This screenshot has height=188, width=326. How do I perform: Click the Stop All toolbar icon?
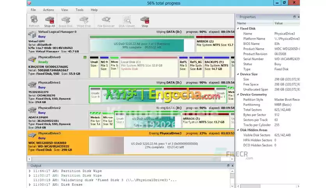[50, 21]
